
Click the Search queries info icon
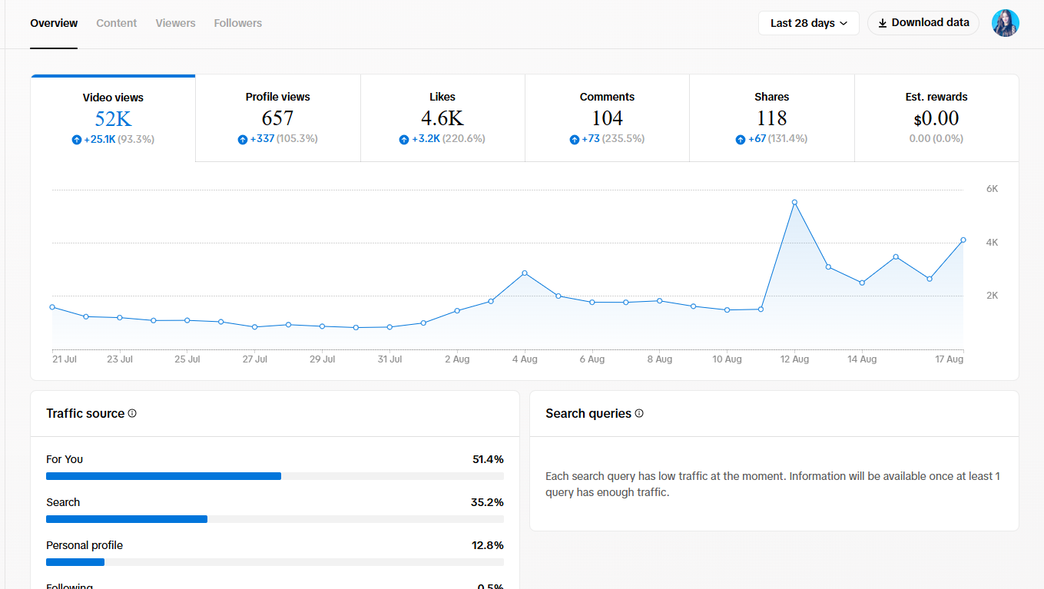tap(639, 413)
